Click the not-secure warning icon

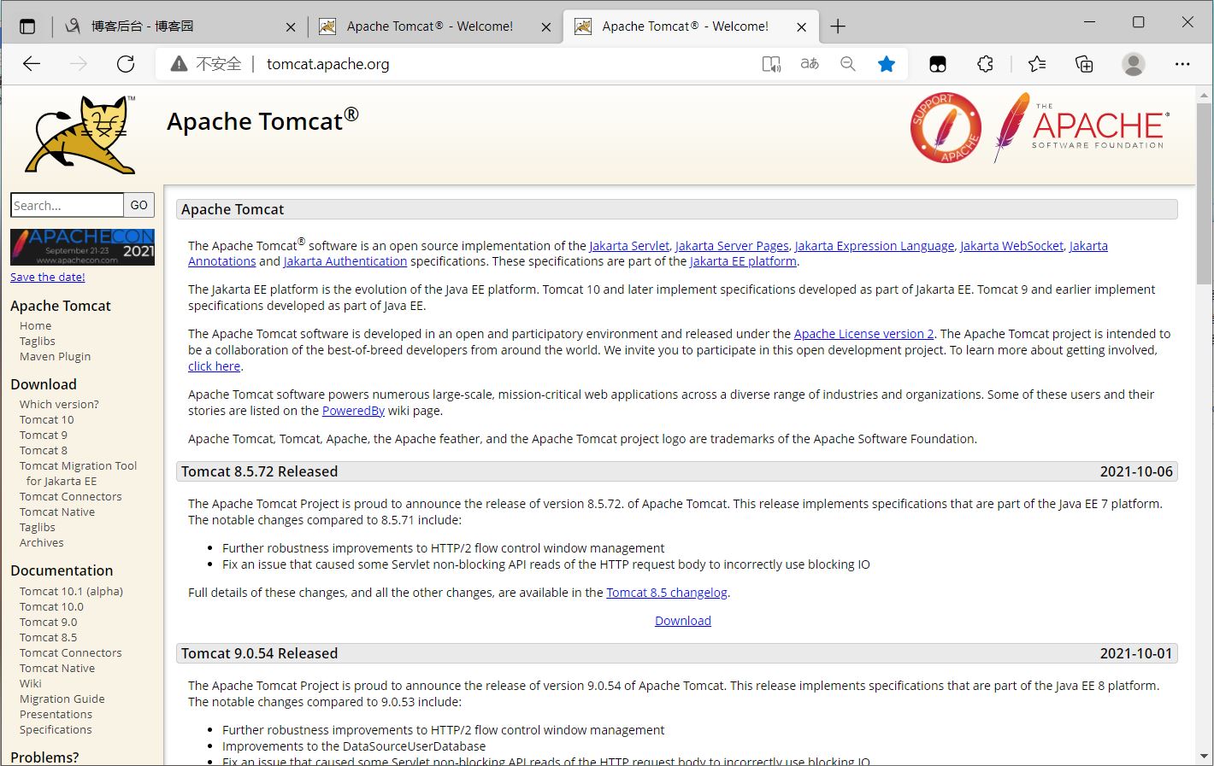[179, 64]
